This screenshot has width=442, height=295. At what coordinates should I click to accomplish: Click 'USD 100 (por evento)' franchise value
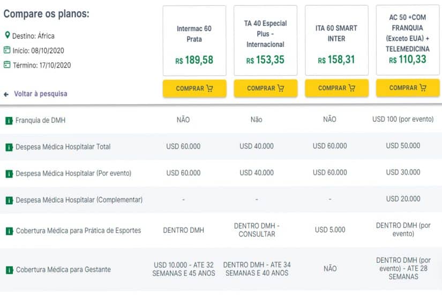(403, 119)
